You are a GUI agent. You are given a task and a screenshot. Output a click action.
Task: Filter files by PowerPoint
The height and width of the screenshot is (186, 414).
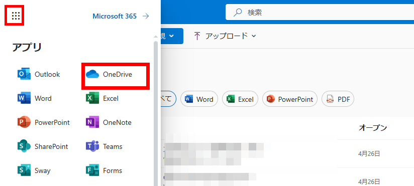click(289, 99)
